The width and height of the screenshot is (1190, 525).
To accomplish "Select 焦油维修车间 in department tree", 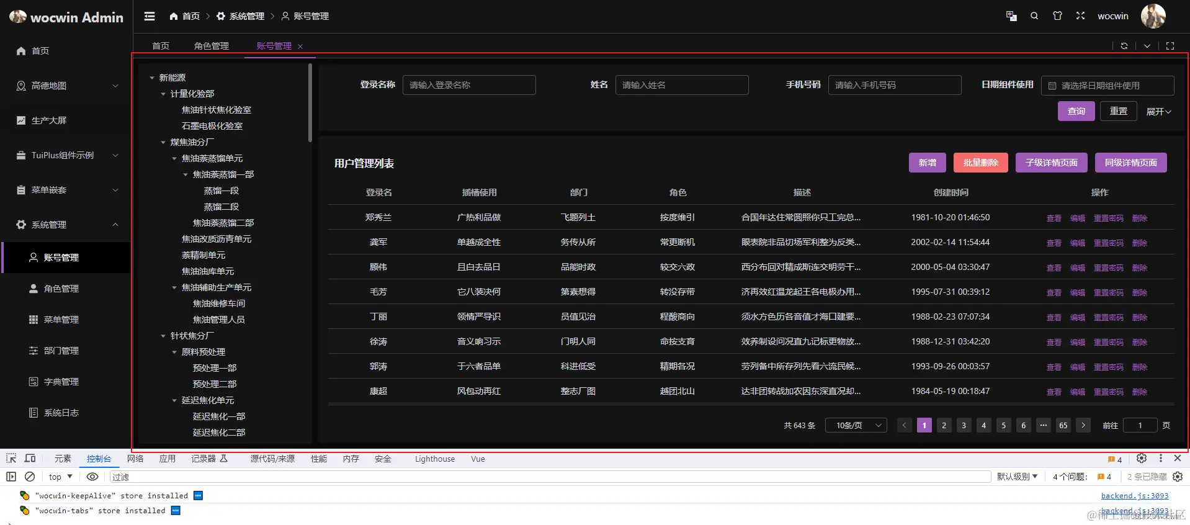I will tap(219, 303).
